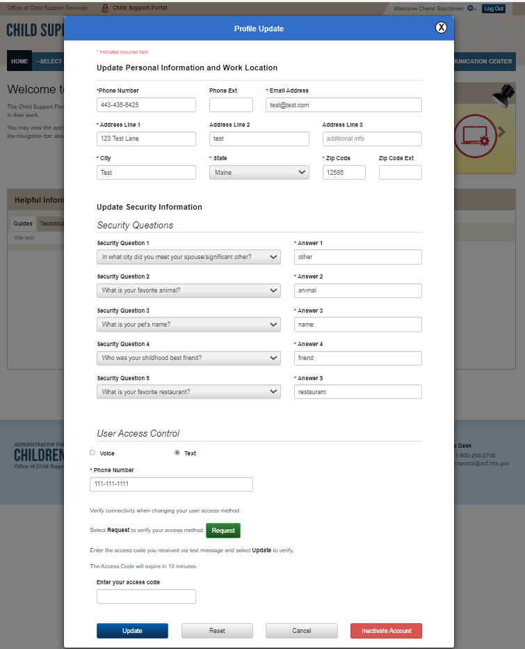The width and height of the screenshot is (525, 649).
Task: Click the Log Out button
Action: tap(494, 8)
